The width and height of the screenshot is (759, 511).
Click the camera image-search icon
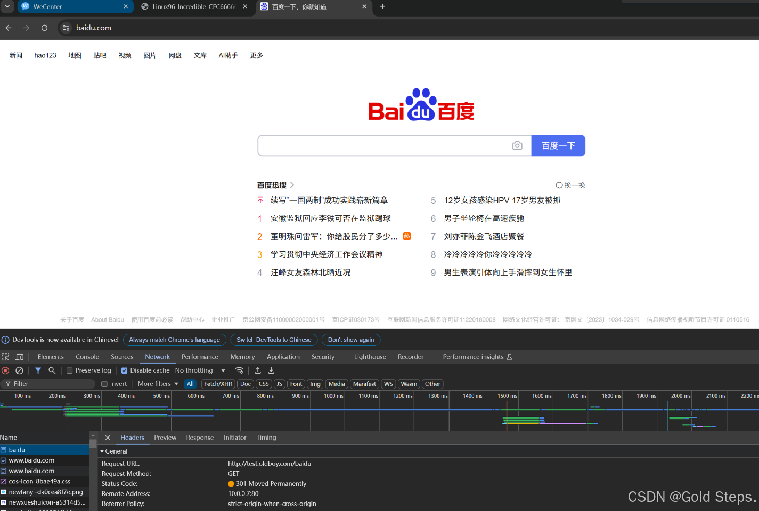[x=517, y=145]
